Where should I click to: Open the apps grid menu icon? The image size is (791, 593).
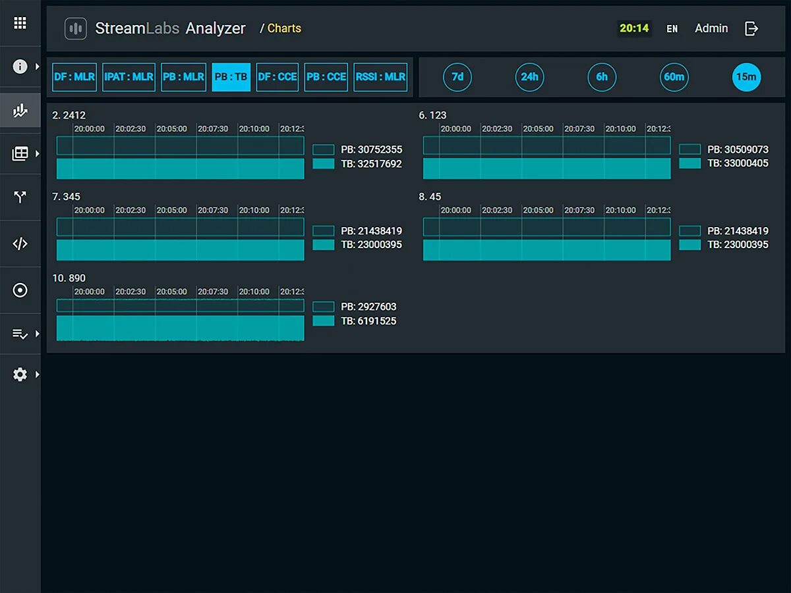coord(20,23)
